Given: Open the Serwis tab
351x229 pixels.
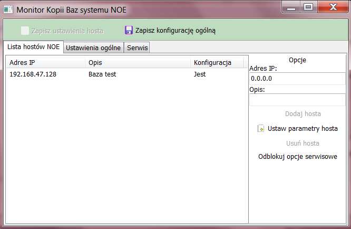Looking at the screenshot, I should pyautogui.click(x=137, y=47).
